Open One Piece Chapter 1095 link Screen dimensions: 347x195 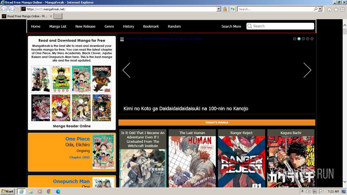tap(79, 157)
